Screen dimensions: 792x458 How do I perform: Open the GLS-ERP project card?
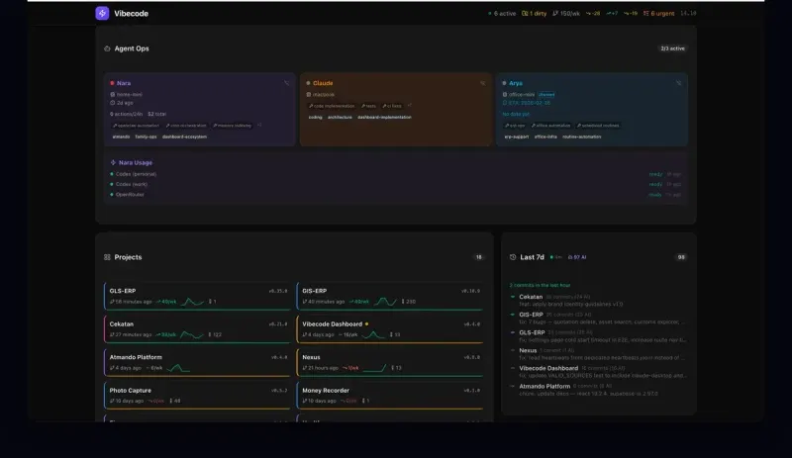point(197,297)
